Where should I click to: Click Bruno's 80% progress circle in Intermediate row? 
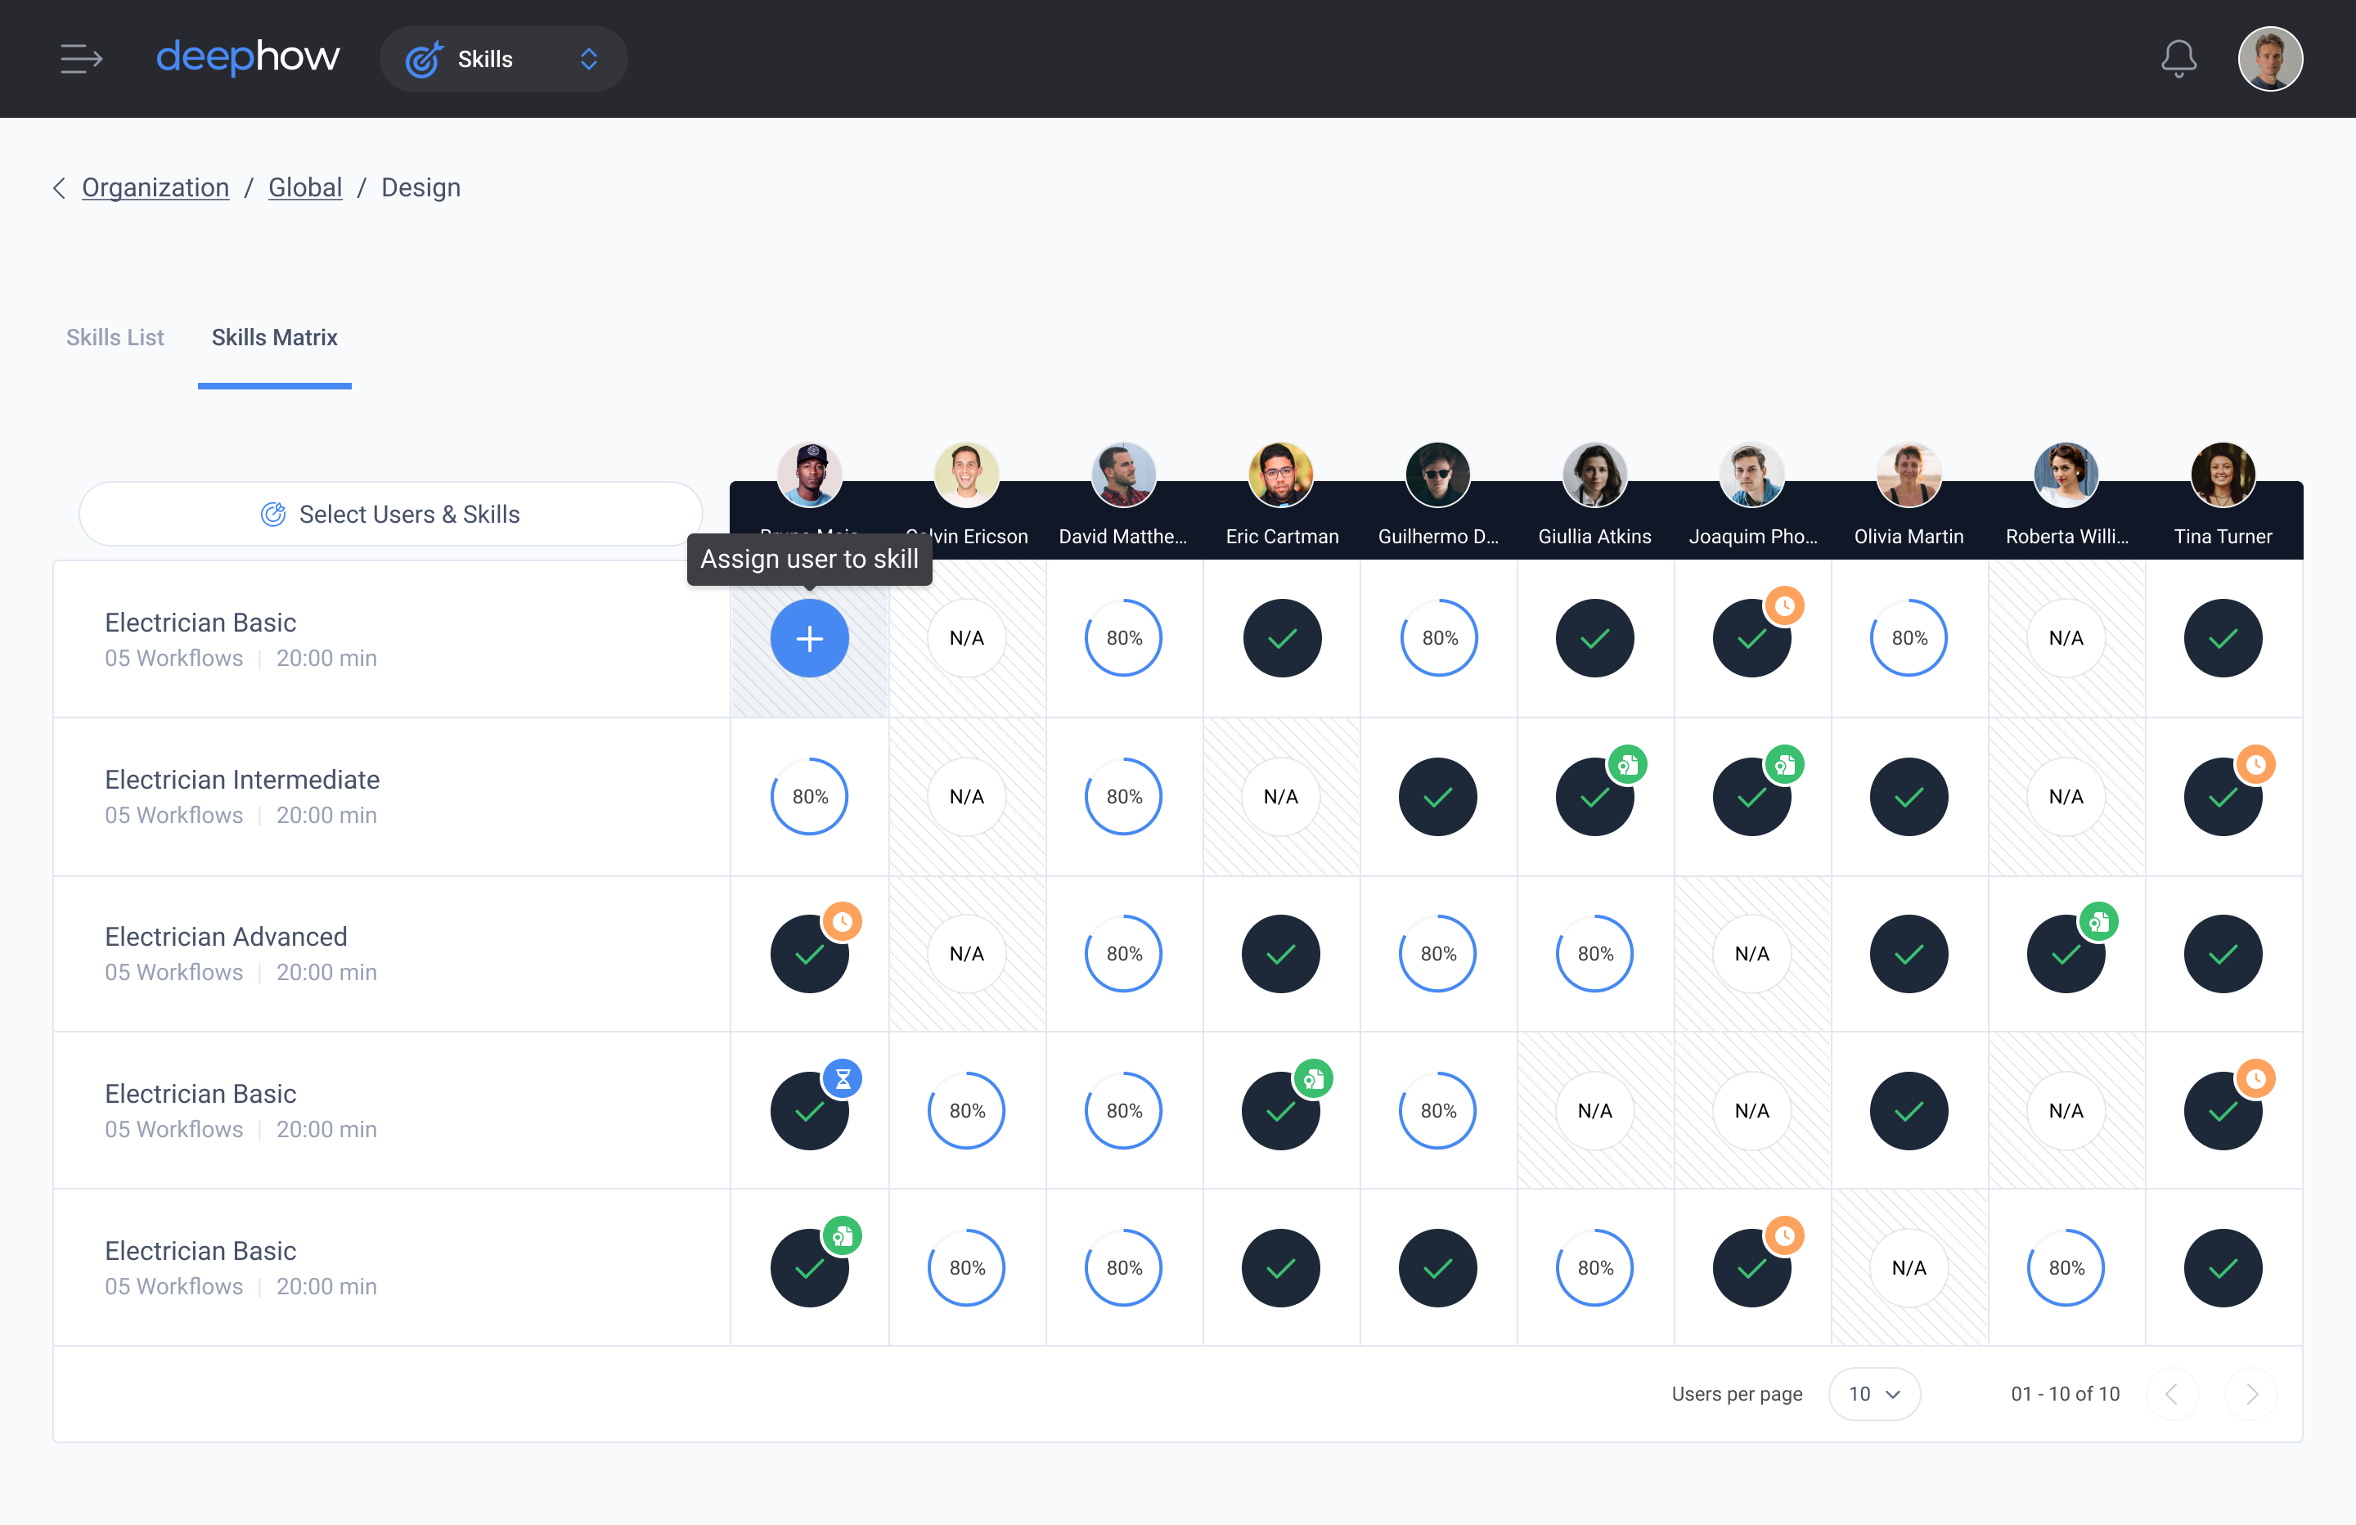[809, 797]
